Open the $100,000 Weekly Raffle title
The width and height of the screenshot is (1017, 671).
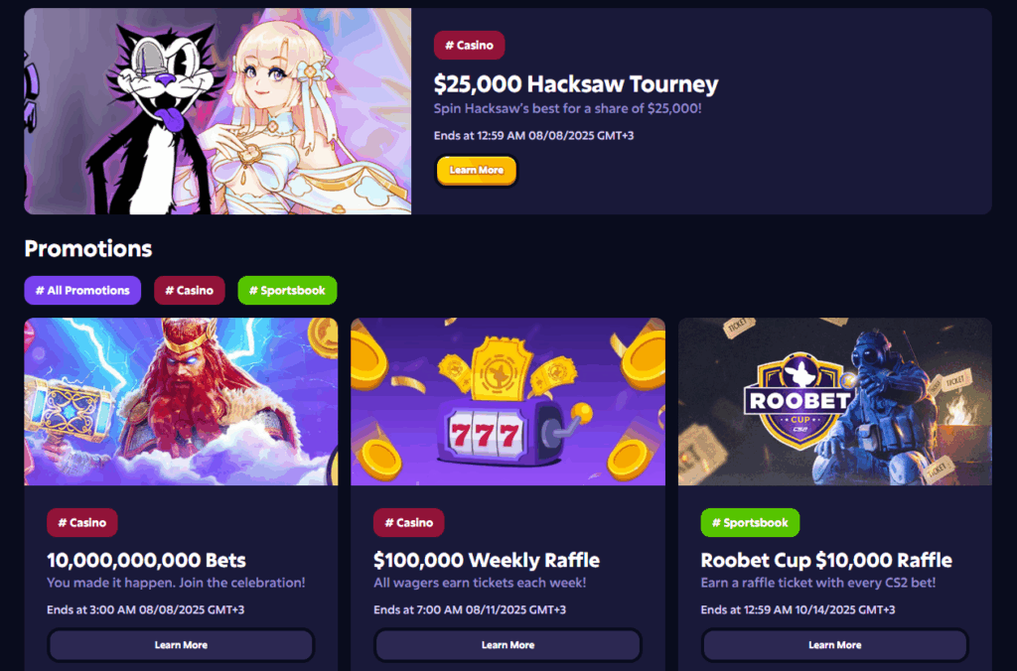487,560
